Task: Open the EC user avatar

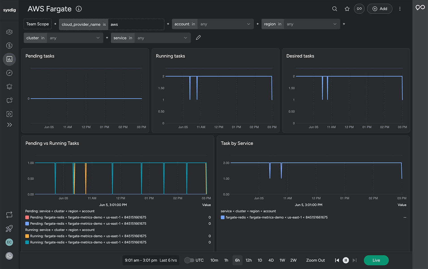Action: [9, 242]
